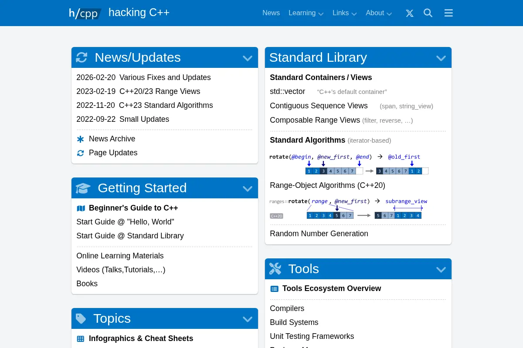The height and width of the screenshot is (348, 523).
Task: Open Random Number Generation
Action: coord(319,234)
